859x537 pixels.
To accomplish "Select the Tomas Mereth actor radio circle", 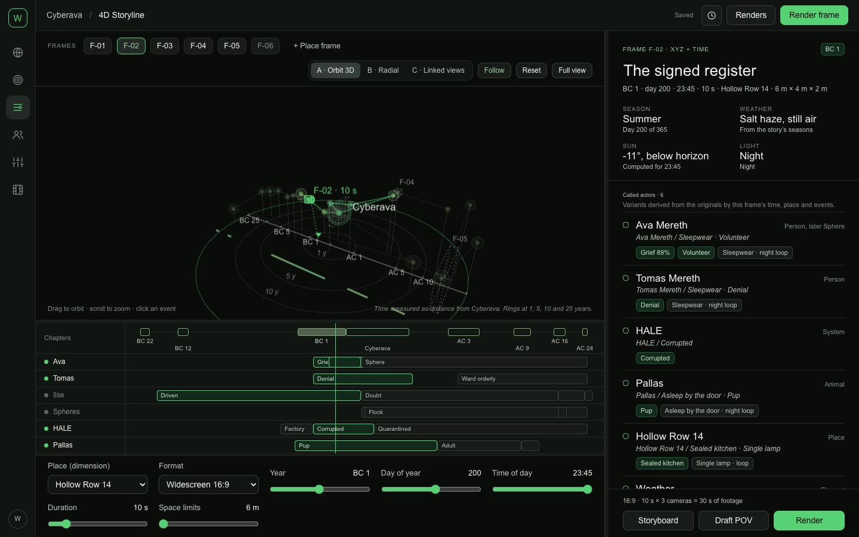I will 626,278.
